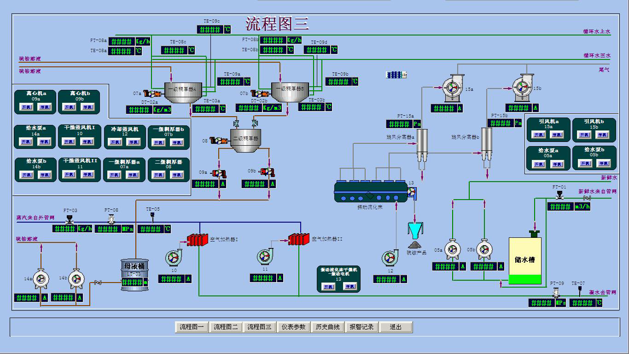
Task: Click the 旋风分离器a cyclone icon
Action: [x=422, y=144]
